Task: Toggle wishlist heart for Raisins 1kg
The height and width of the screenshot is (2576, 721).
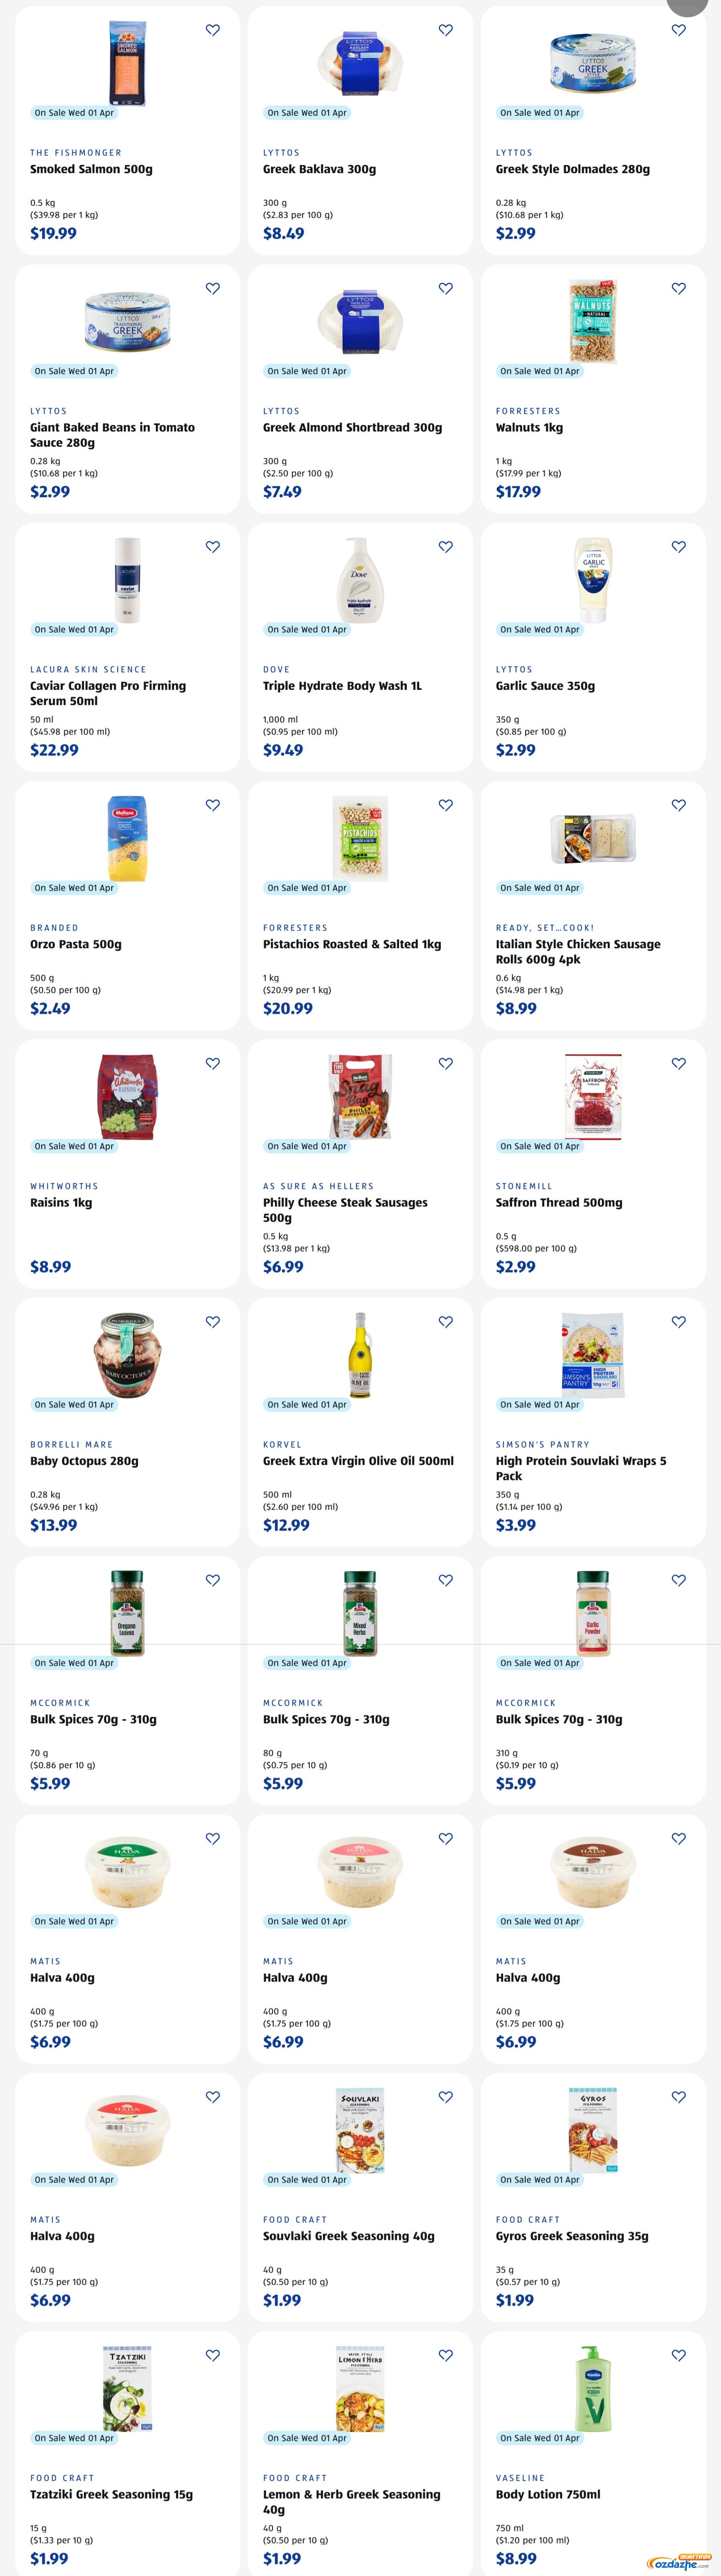Action: [x=213, y=1063]
